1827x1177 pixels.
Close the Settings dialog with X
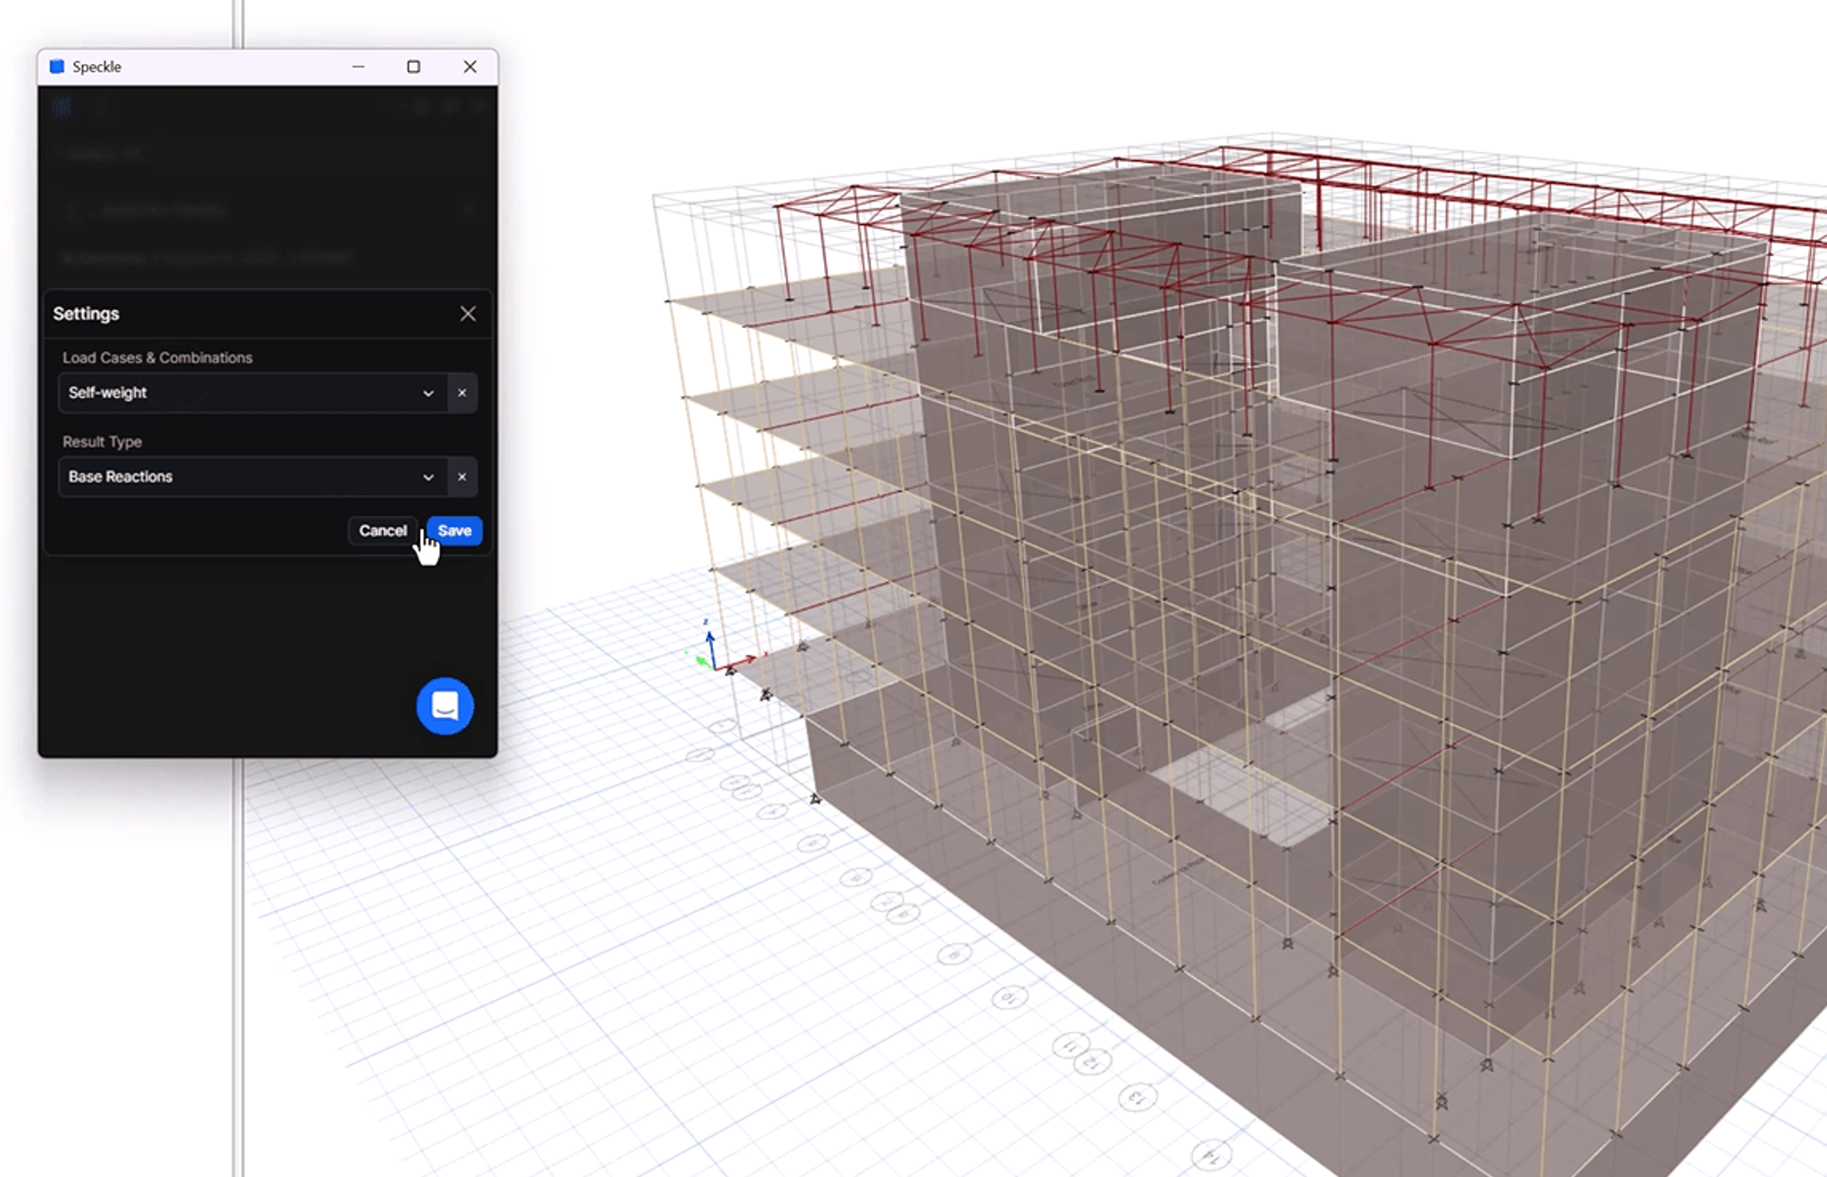click(x=468, y=314)
